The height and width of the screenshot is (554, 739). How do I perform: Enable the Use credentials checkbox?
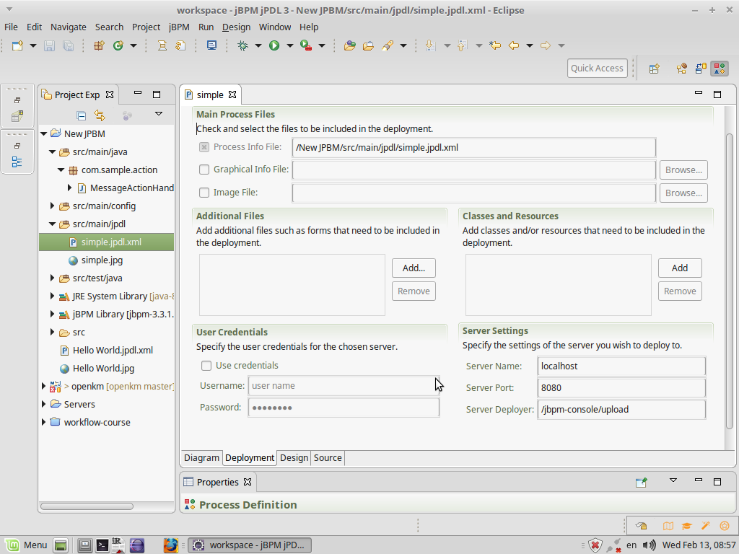click(206, 366)
